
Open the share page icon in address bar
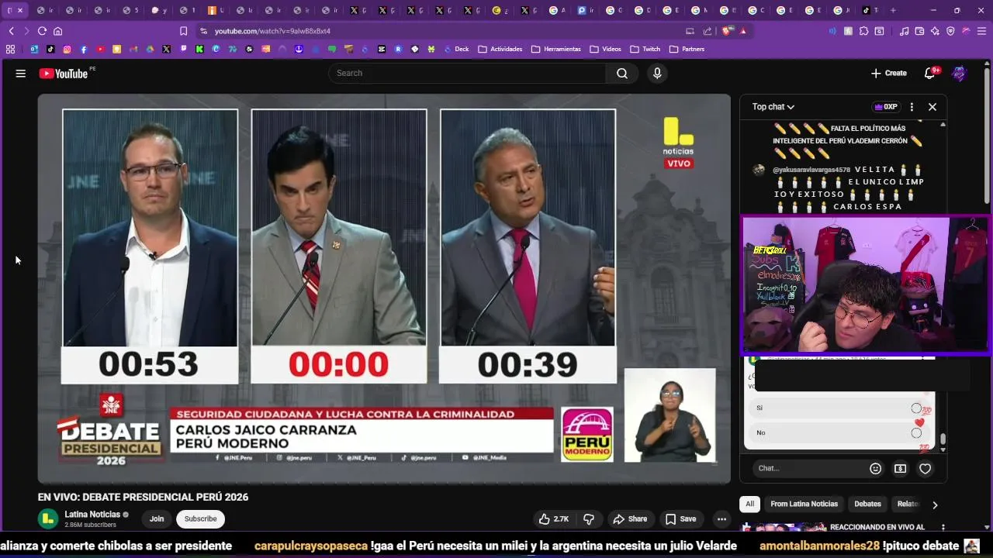708,31
